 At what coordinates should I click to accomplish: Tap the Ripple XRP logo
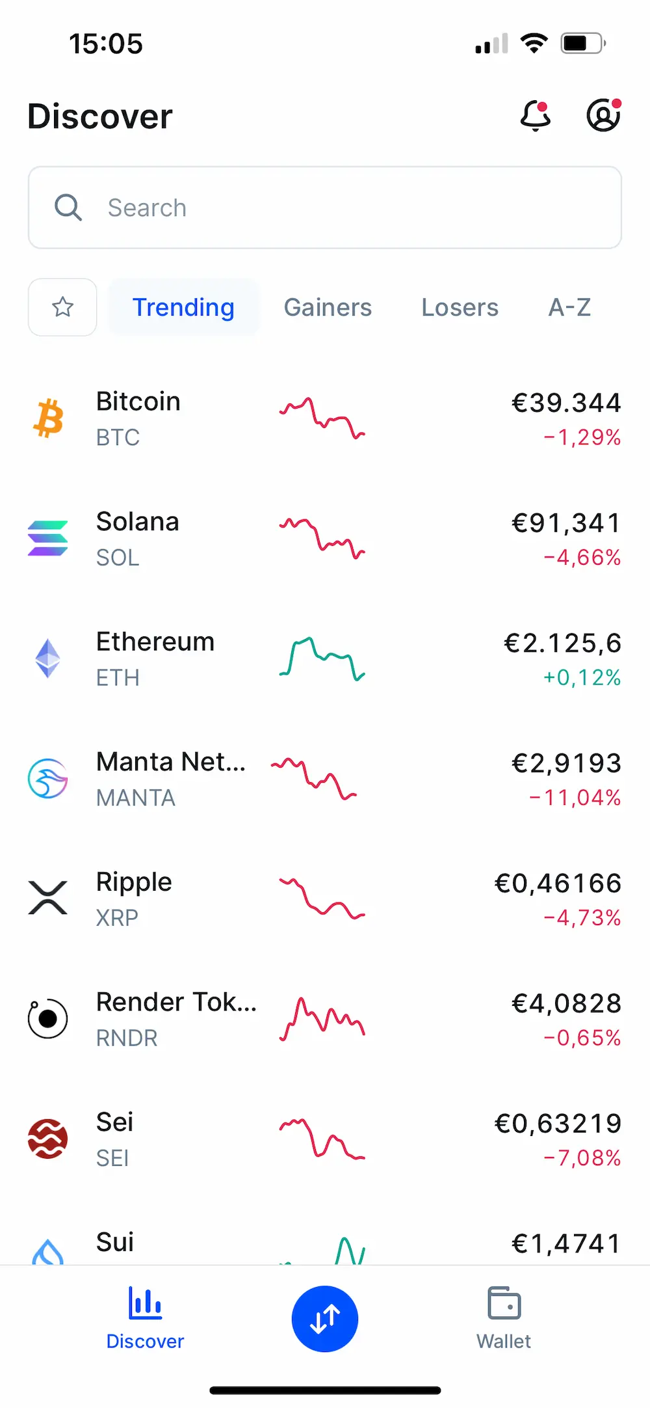click(48, 899)
